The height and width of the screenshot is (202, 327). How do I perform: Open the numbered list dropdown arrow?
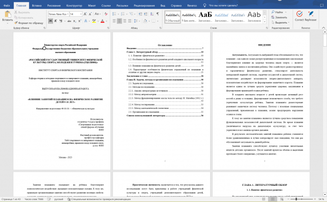click(127, 14)
